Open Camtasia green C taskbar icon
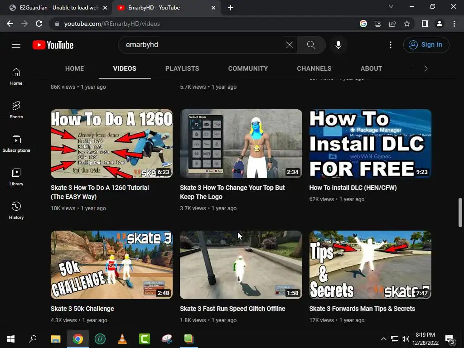 (145, 339)
